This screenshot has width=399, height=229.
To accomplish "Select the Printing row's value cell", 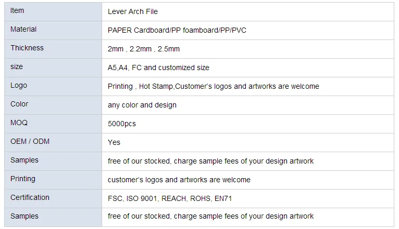I will pos(179,180).
